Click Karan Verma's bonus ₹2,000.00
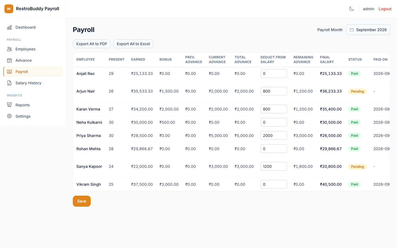The height and width of the screenshot is (248, 397). pos(169,109)
